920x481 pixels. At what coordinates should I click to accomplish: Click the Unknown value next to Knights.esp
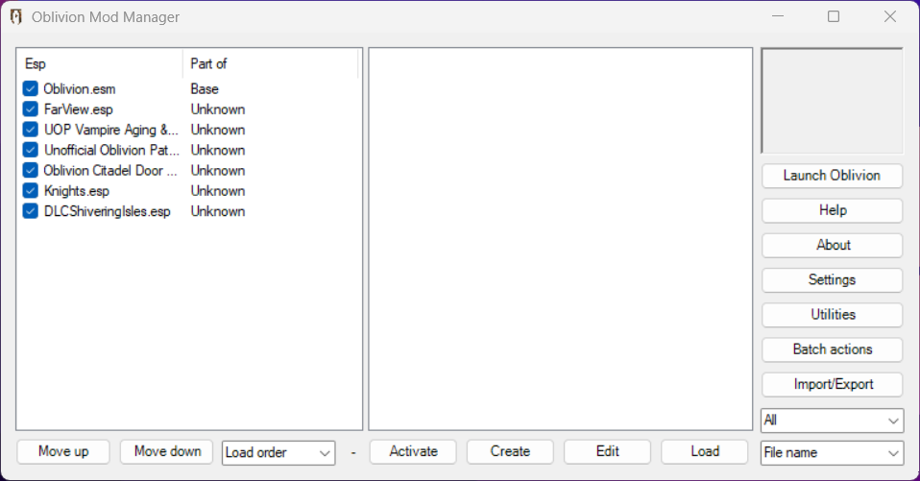(x=218, y=191)
